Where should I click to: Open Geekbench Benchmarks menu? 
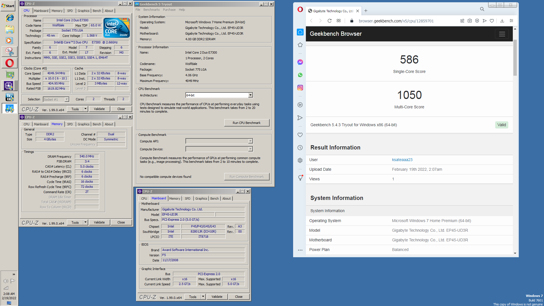tap(151, 10)
